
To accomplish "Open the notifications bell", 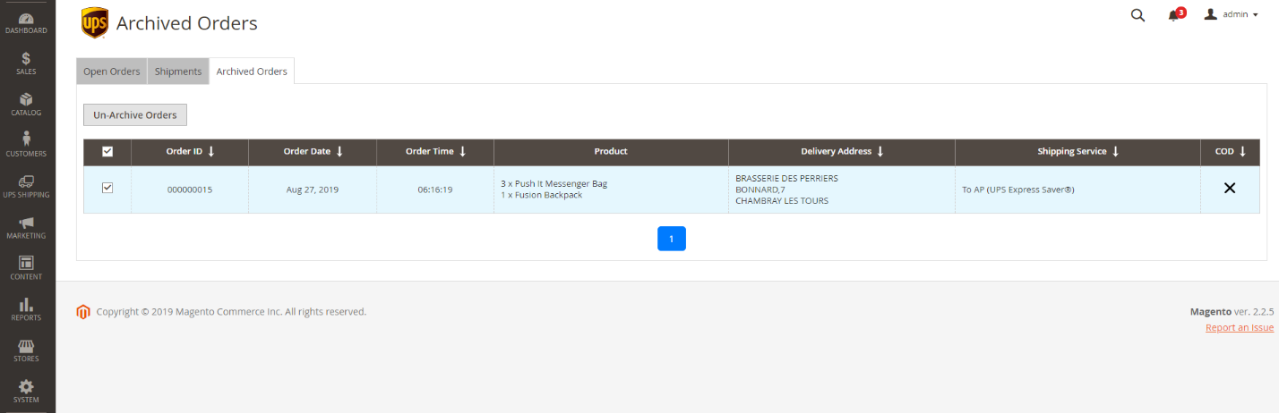I will point(1174,15).
